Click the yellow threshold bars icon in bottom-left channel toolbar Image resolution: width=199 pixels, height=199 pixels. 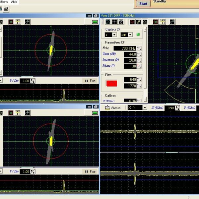point(18,113)
